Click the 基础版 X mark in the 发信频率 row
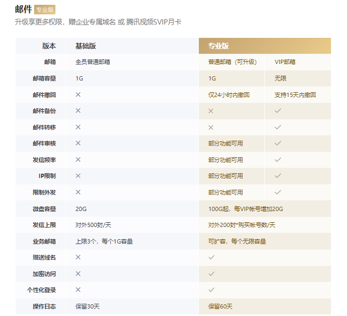 coord(78,159)
